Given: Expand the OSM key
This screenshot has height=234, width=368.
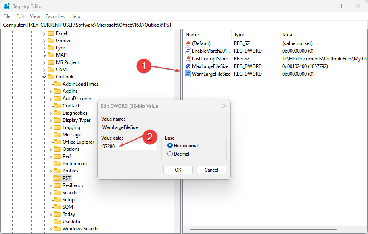Looking at the screenshot, I should (44, 70).
